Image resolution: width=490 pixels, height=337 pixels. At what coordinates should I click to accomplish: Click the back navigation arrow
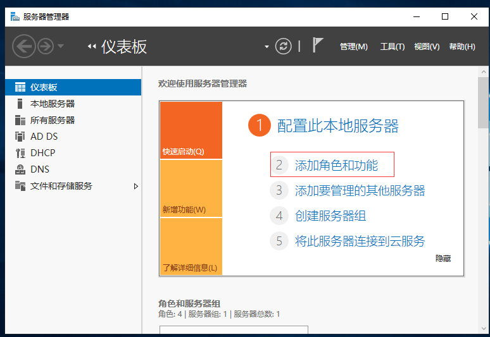[24, 47]
